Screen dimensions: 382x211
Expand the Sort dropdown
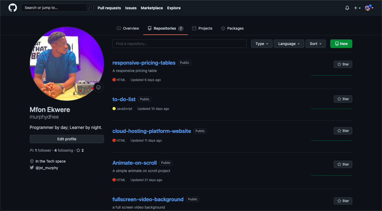click(315, 44)
